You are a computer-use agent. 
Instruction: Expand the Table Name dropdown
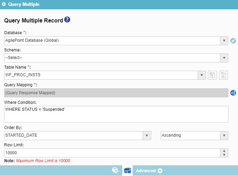(x=202, y=75)
